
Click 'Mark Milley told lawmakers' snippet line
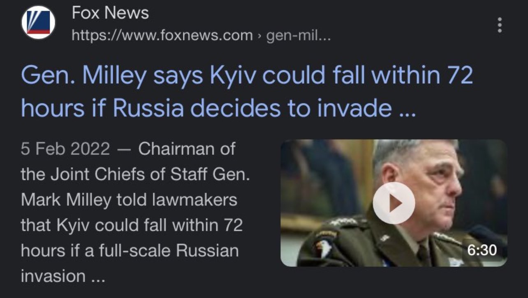(x=129, y=200)
